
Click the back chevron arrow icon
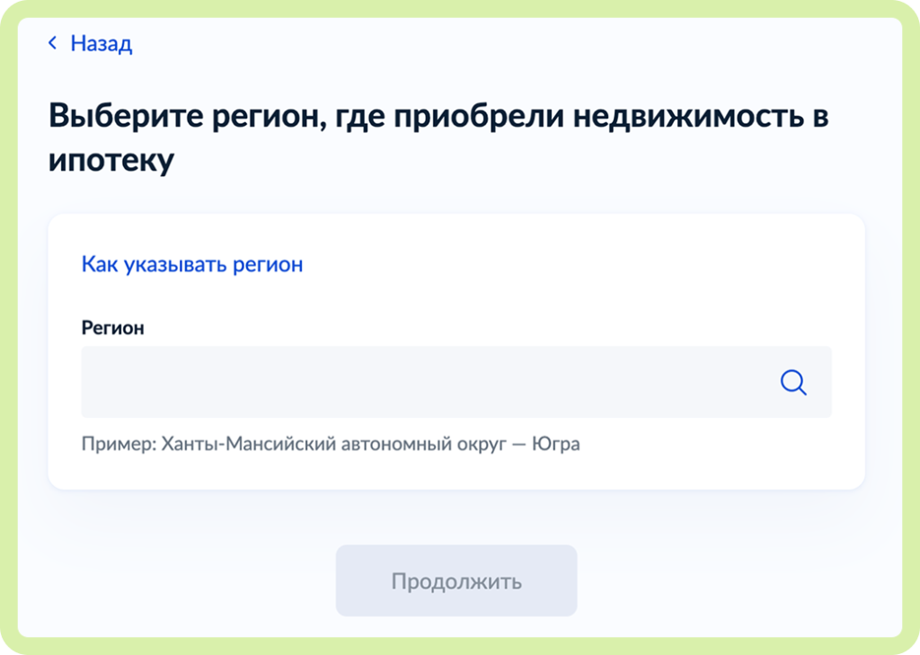tap(53, 43)
